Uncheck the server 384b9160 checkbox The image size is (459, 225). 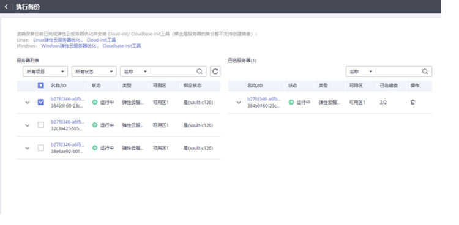tap(40, 102)
